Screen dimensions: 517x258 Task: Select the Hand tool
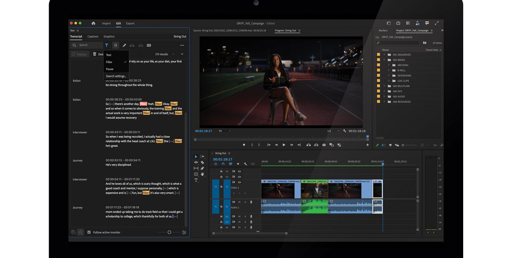coord(202,174)
